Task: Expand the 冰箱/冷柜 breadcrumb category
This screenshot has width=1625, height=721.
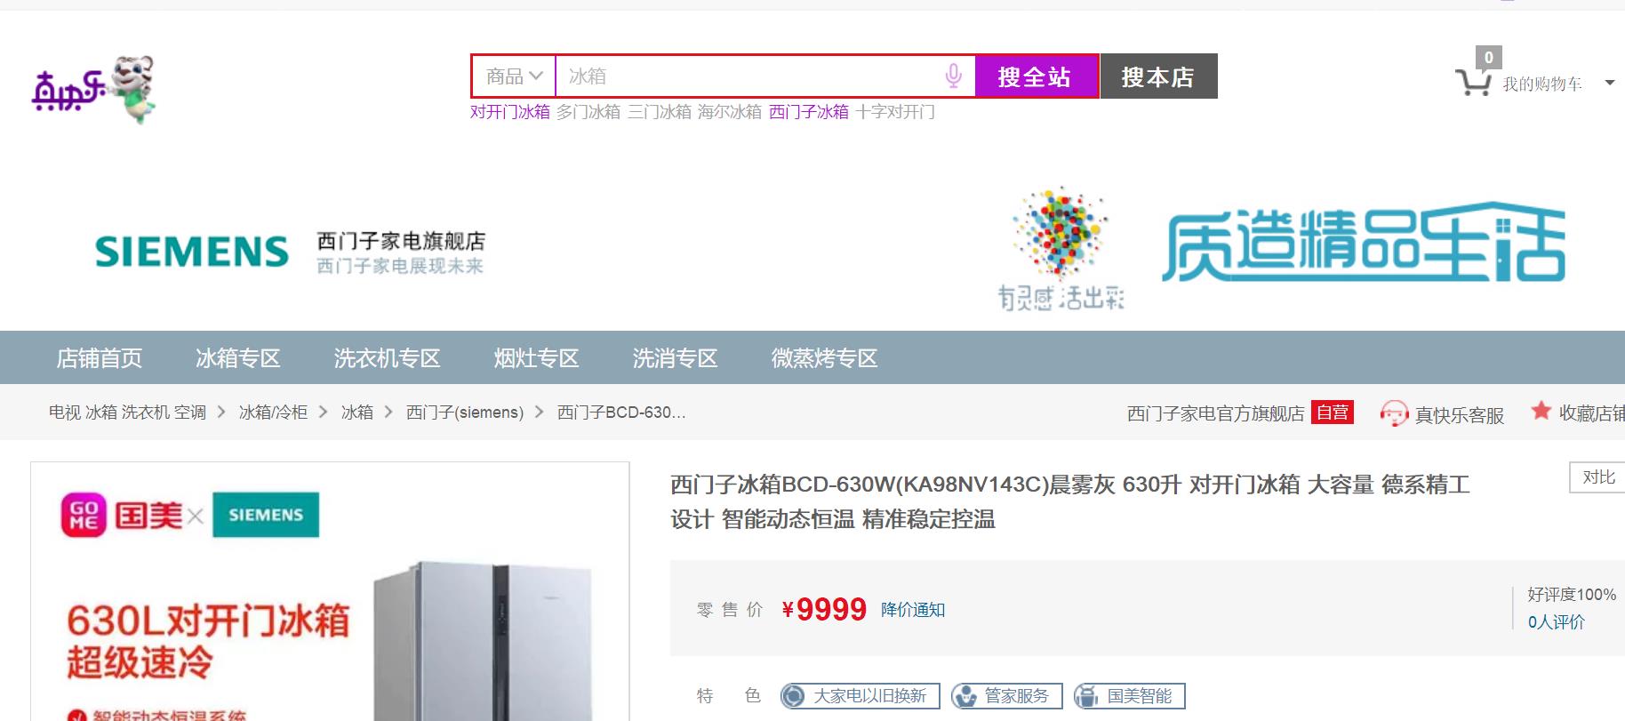Action: [x=273, y=413]
